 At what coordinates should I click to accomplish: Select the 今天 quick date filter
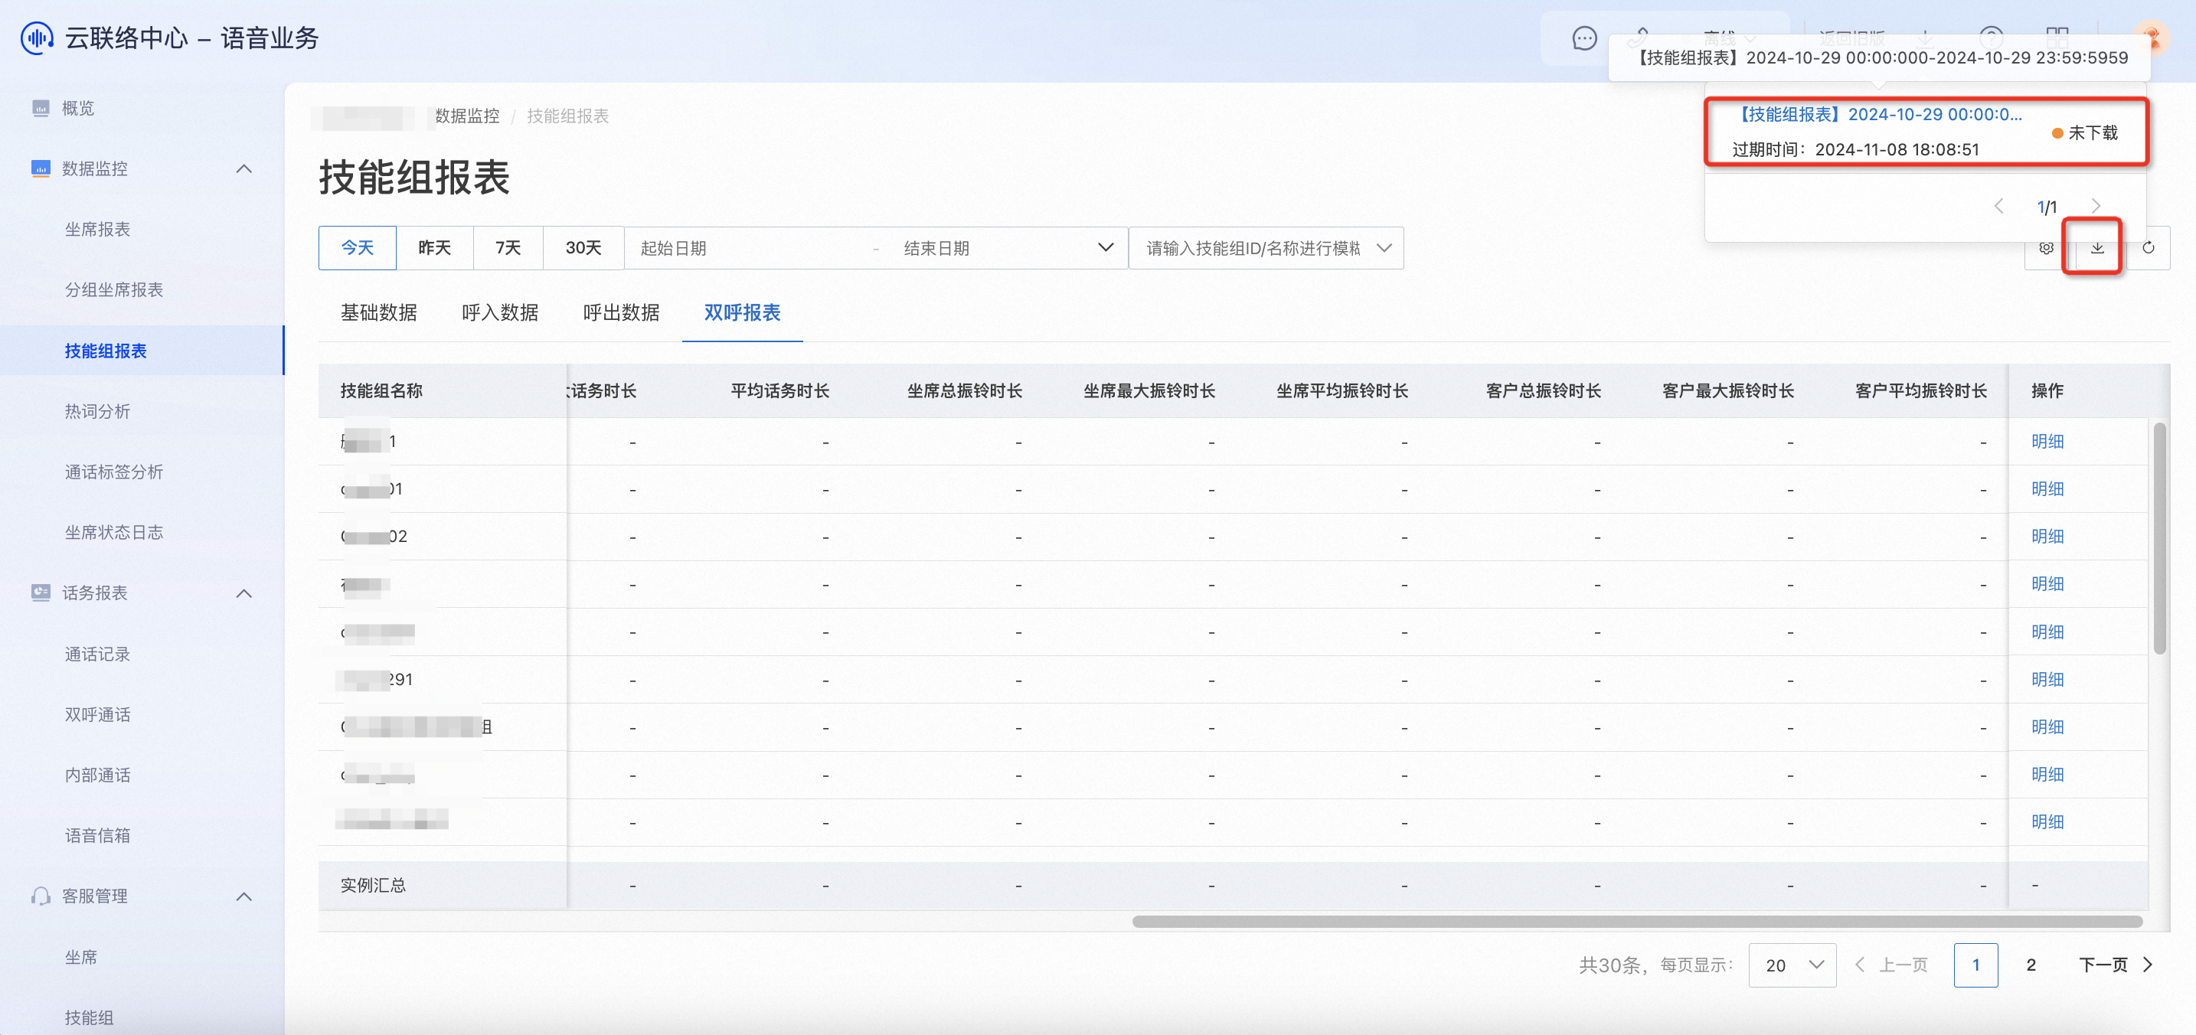357,248
